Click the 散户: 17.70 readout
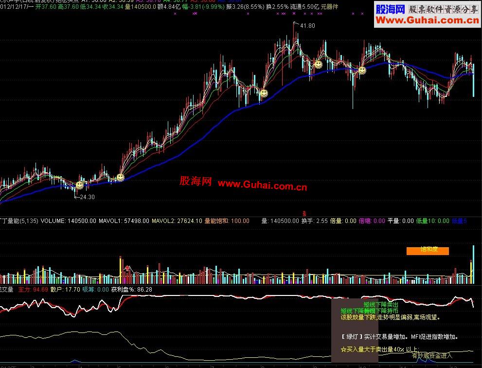This screenshot has width=482, height=368. point(65,290)
